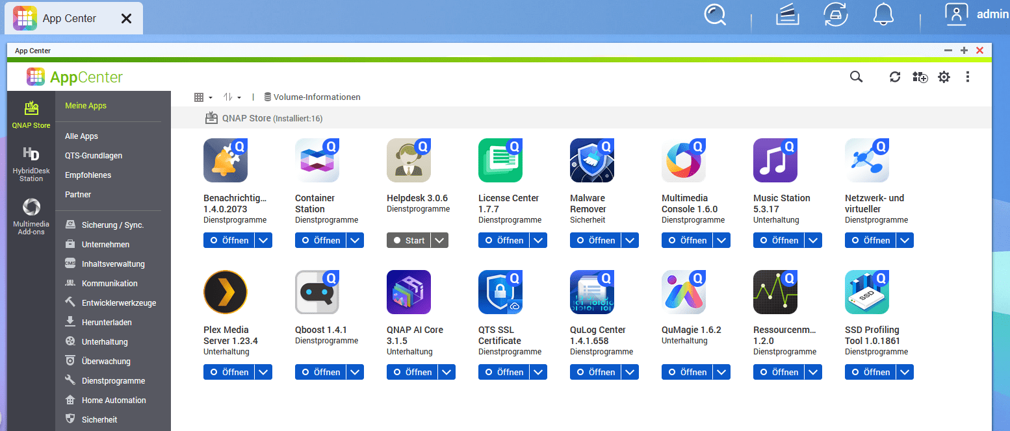Open the three-dot more options menu

tap(968, 77)
